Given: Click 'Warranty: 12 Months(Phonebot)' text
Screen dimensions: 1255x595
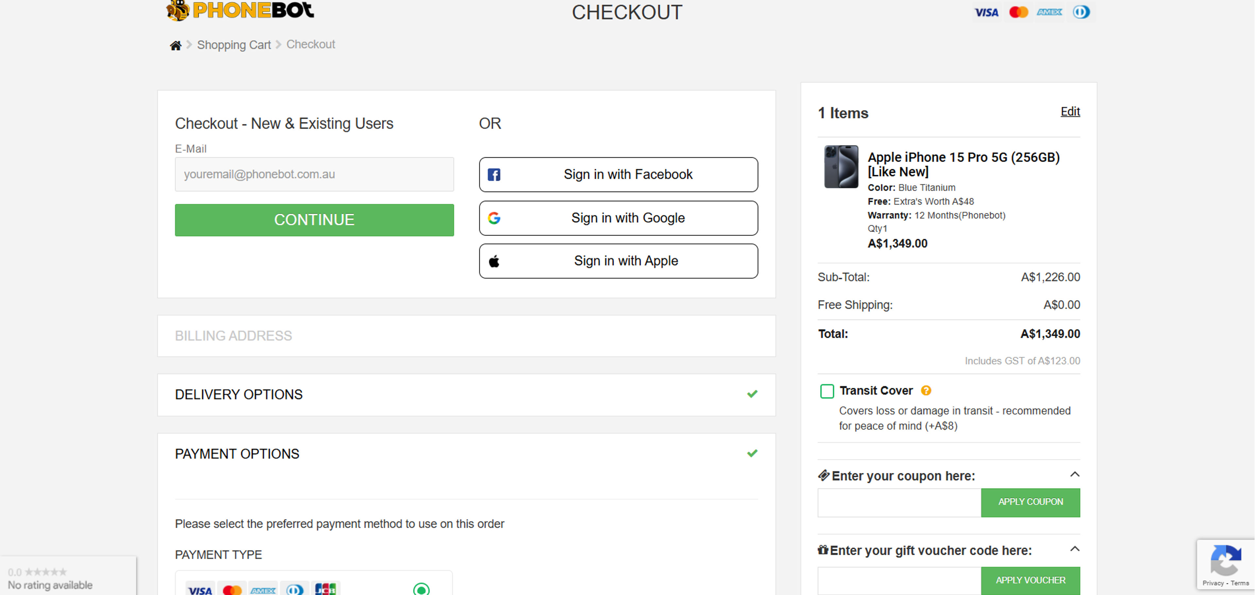Looking at the screenshot, I should (936, 215).
